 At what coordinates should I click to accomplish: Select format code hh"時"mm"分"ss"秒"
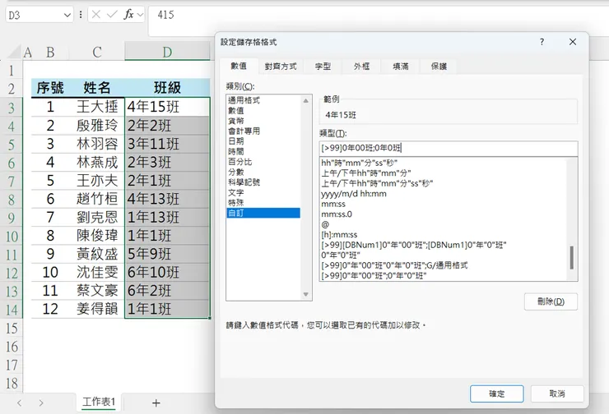(360, 163)
